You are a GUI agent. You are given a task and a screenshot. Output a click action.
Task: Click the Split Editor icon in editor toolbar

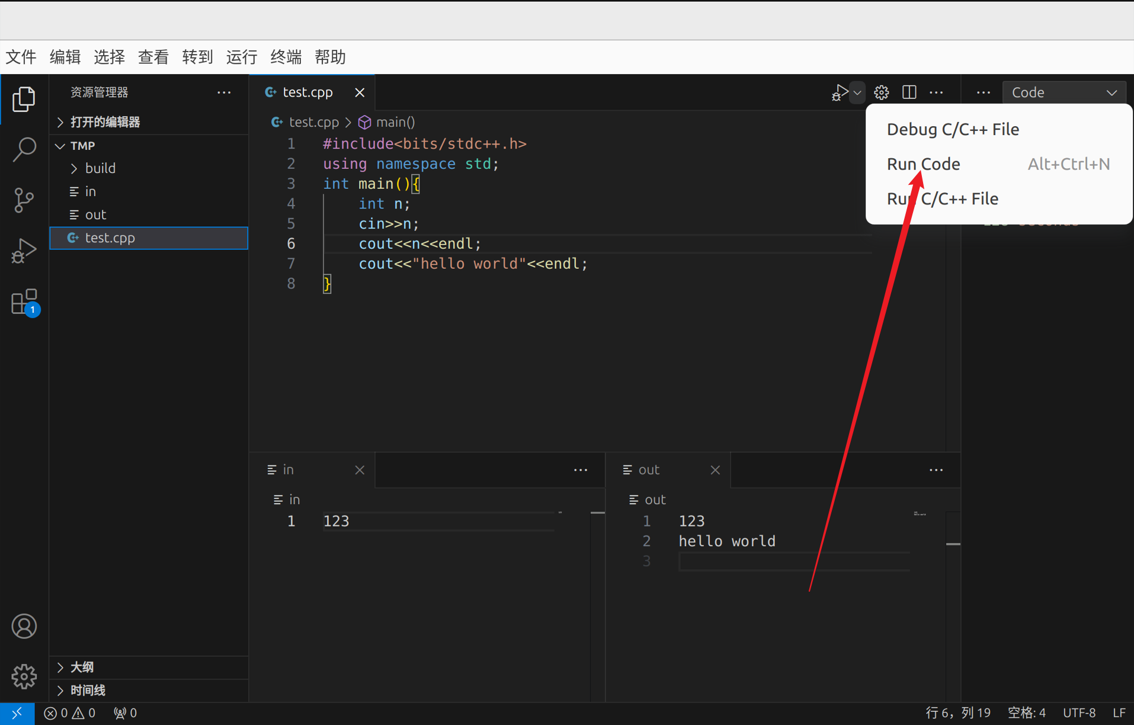pos(908,92)
